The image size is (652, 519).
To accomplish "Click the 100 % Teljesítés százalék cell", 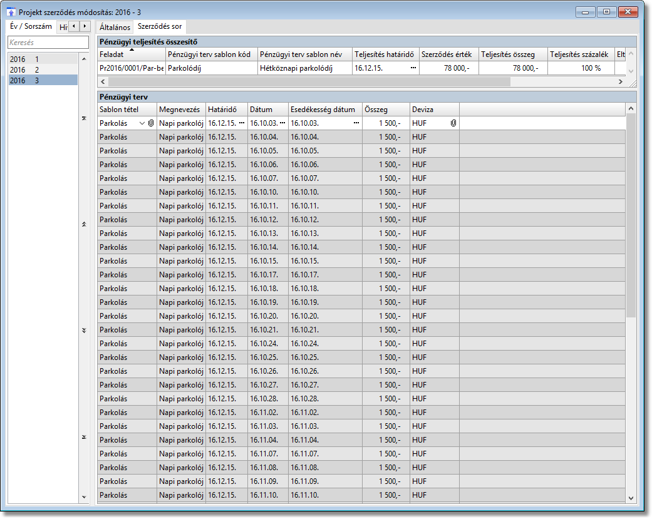I will point(581,68).
